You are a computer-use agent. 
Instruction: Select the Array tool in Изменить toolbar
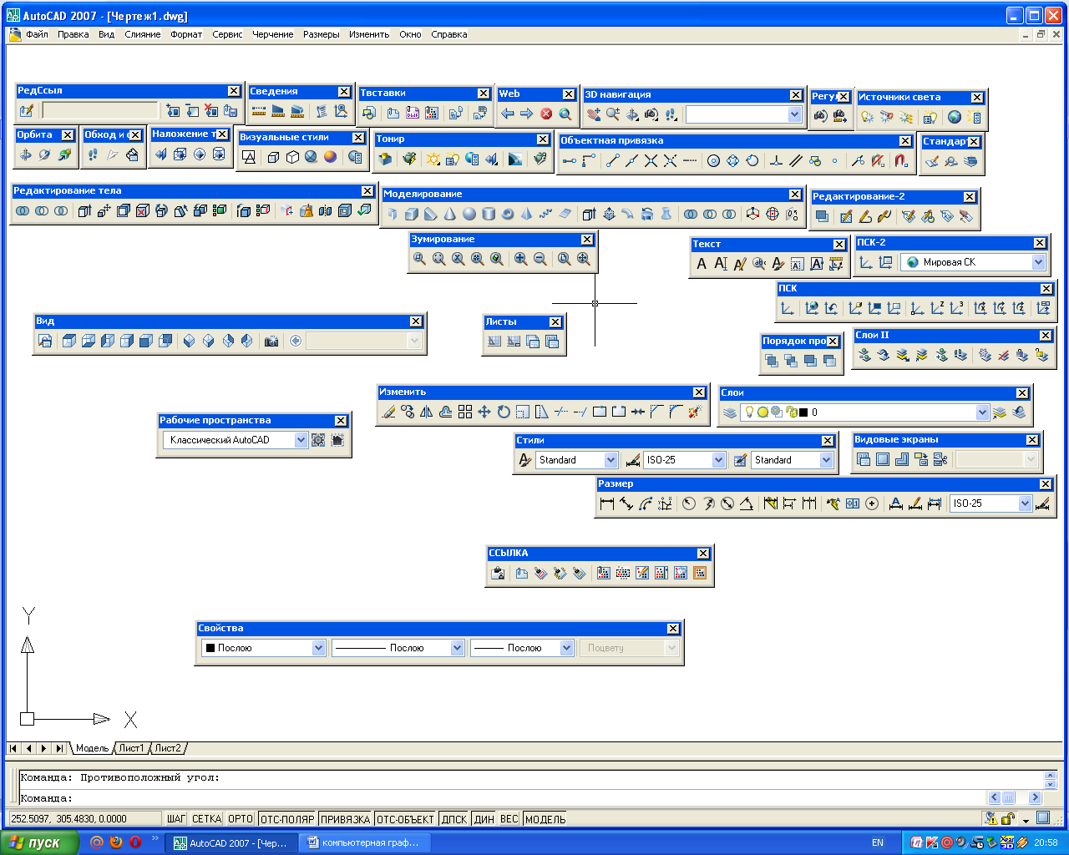coord(465,412)
